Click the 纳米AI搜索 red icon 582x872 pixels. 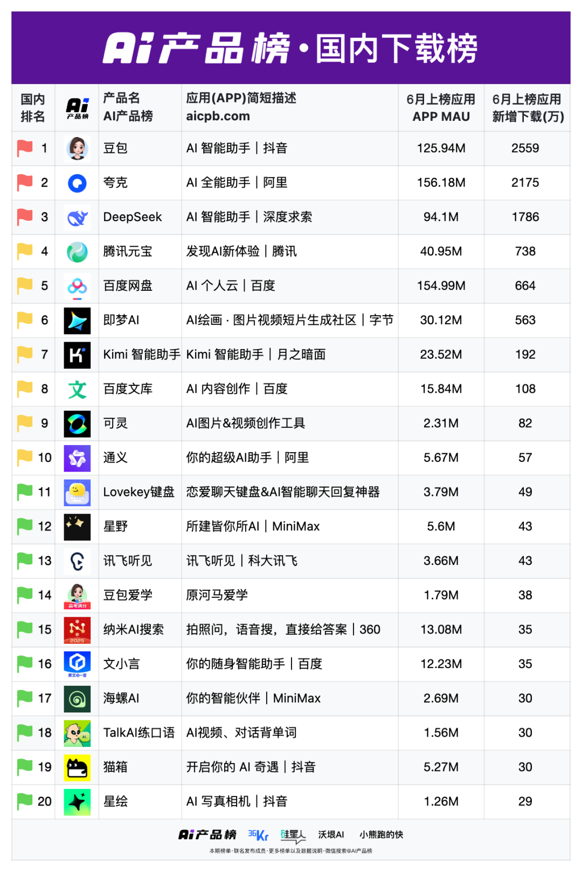pyautogui.click(x=77, y=630)
